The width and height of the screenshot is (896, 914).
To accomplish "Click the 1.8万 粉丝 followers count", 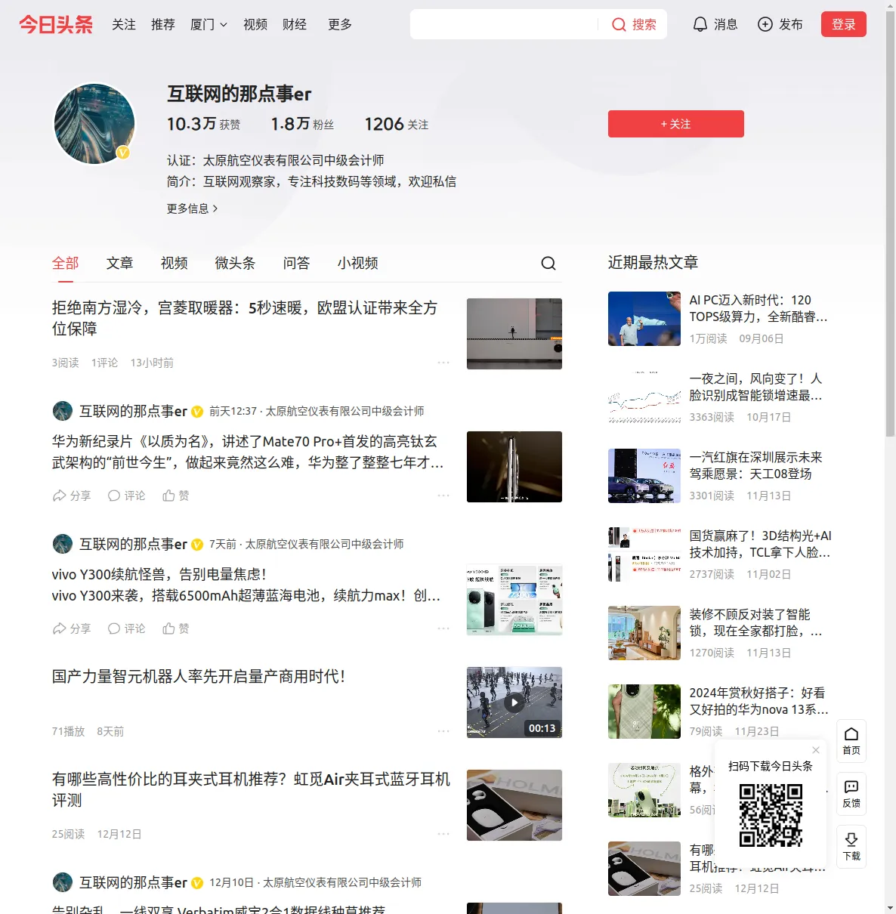I will 302,124.
